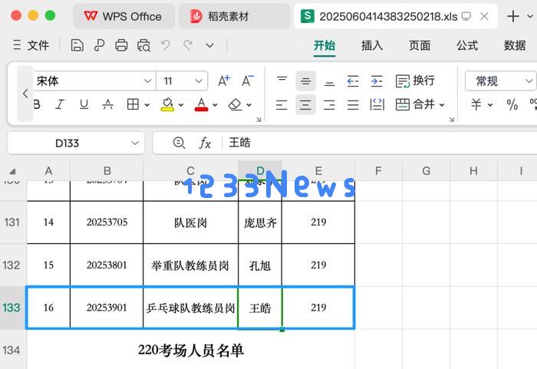Open font settings dialog launcher
This screenshot has width=537, height=369.
tap(259, 119)
